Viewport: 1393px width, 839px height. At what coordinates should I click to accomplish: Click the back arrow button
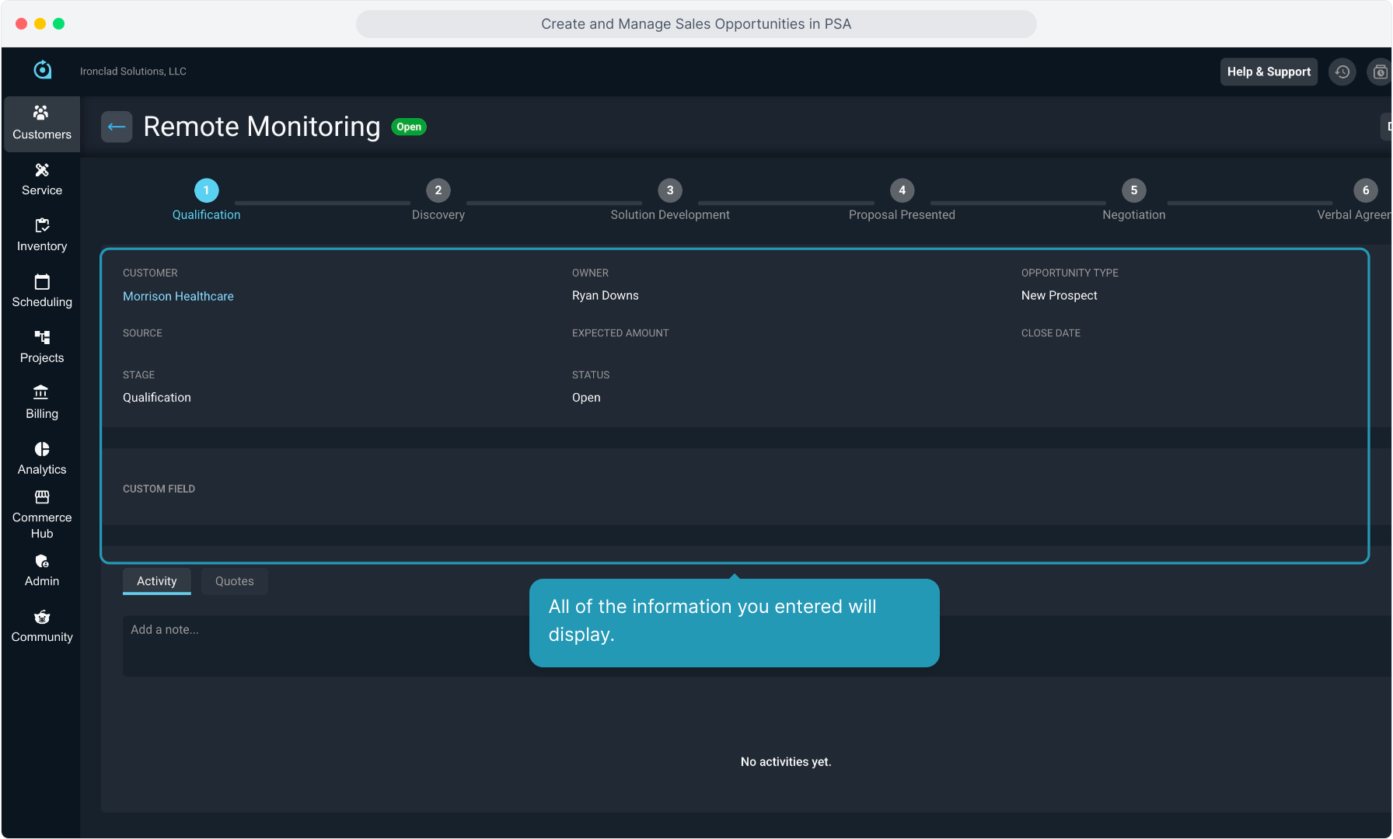pyautogui.click(x=117, y=127)
